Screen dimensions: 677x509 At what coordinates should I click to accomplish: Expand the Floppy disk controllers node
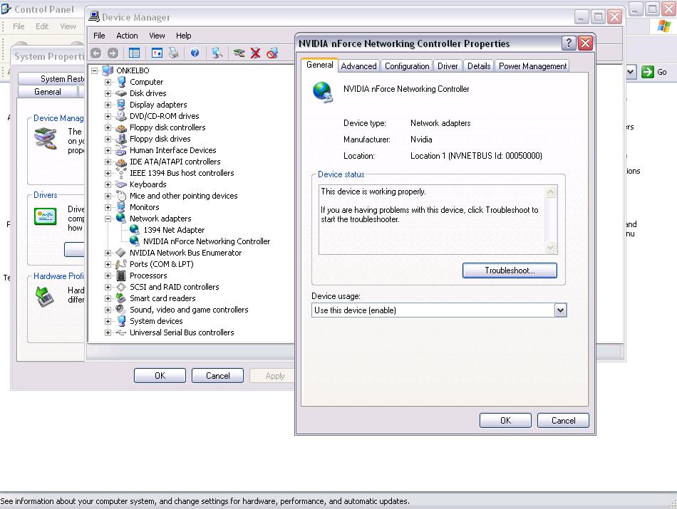coord(108,127)
